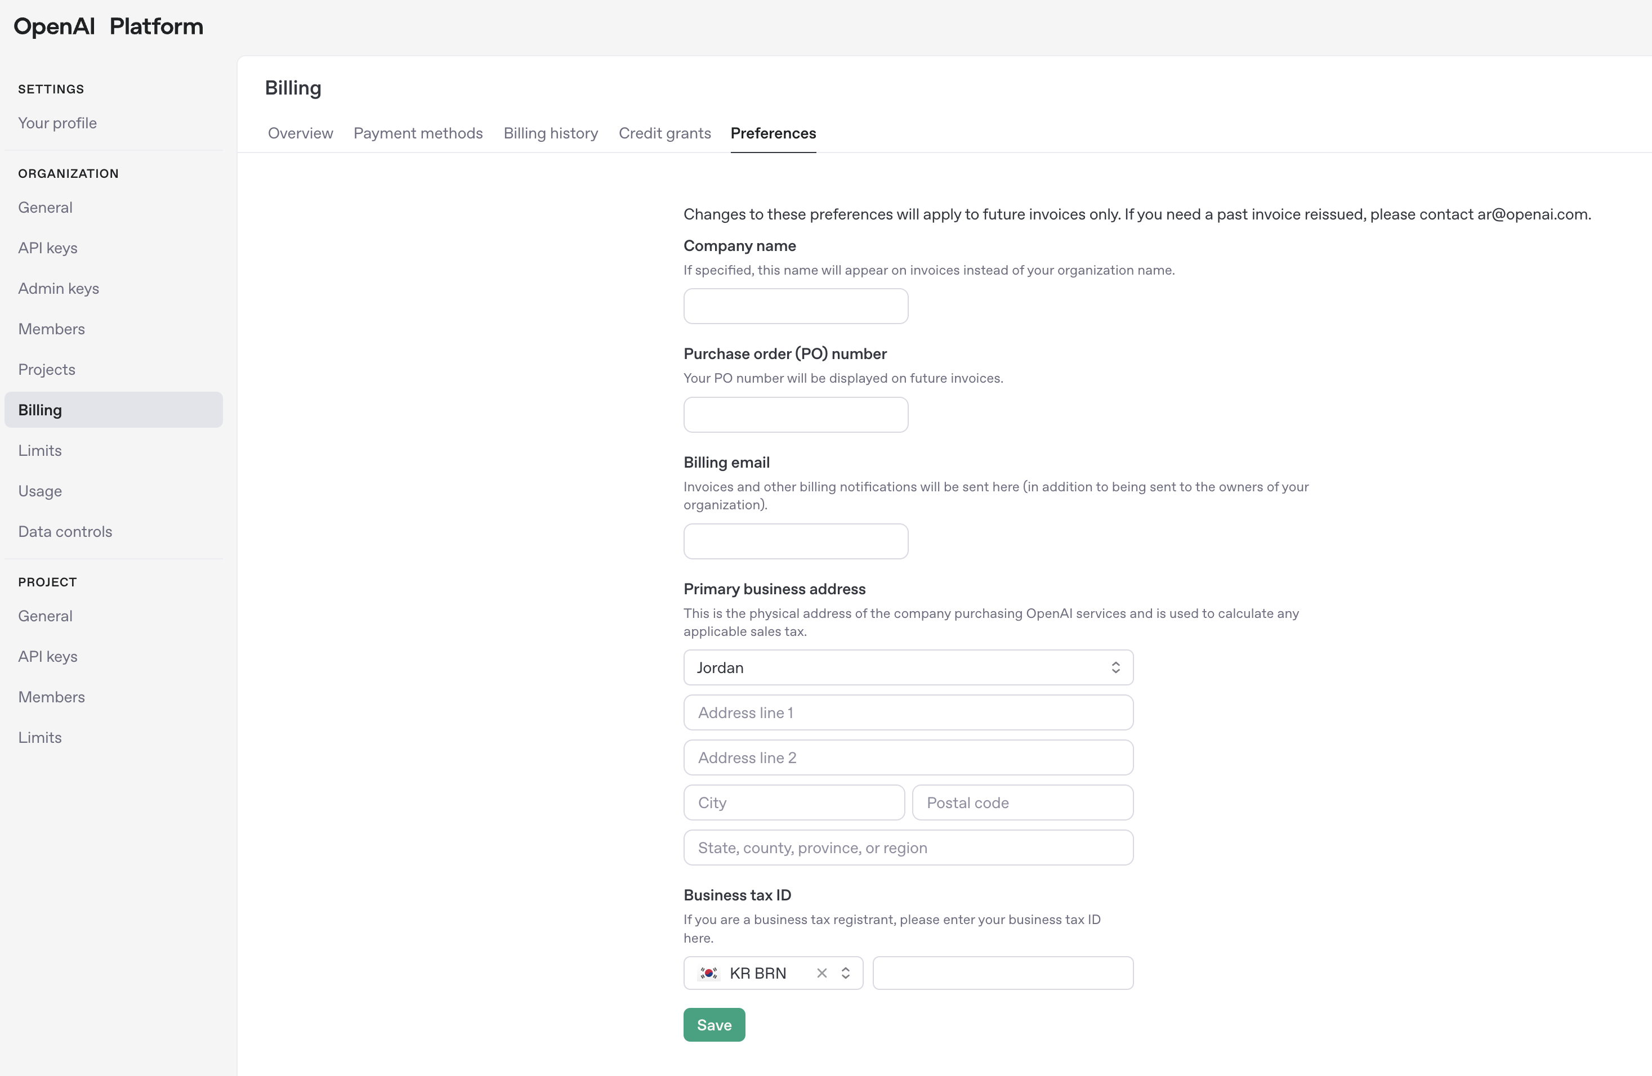
Task: Focus the Company name field
Action: pyautogui.click(x=796, y=306)
